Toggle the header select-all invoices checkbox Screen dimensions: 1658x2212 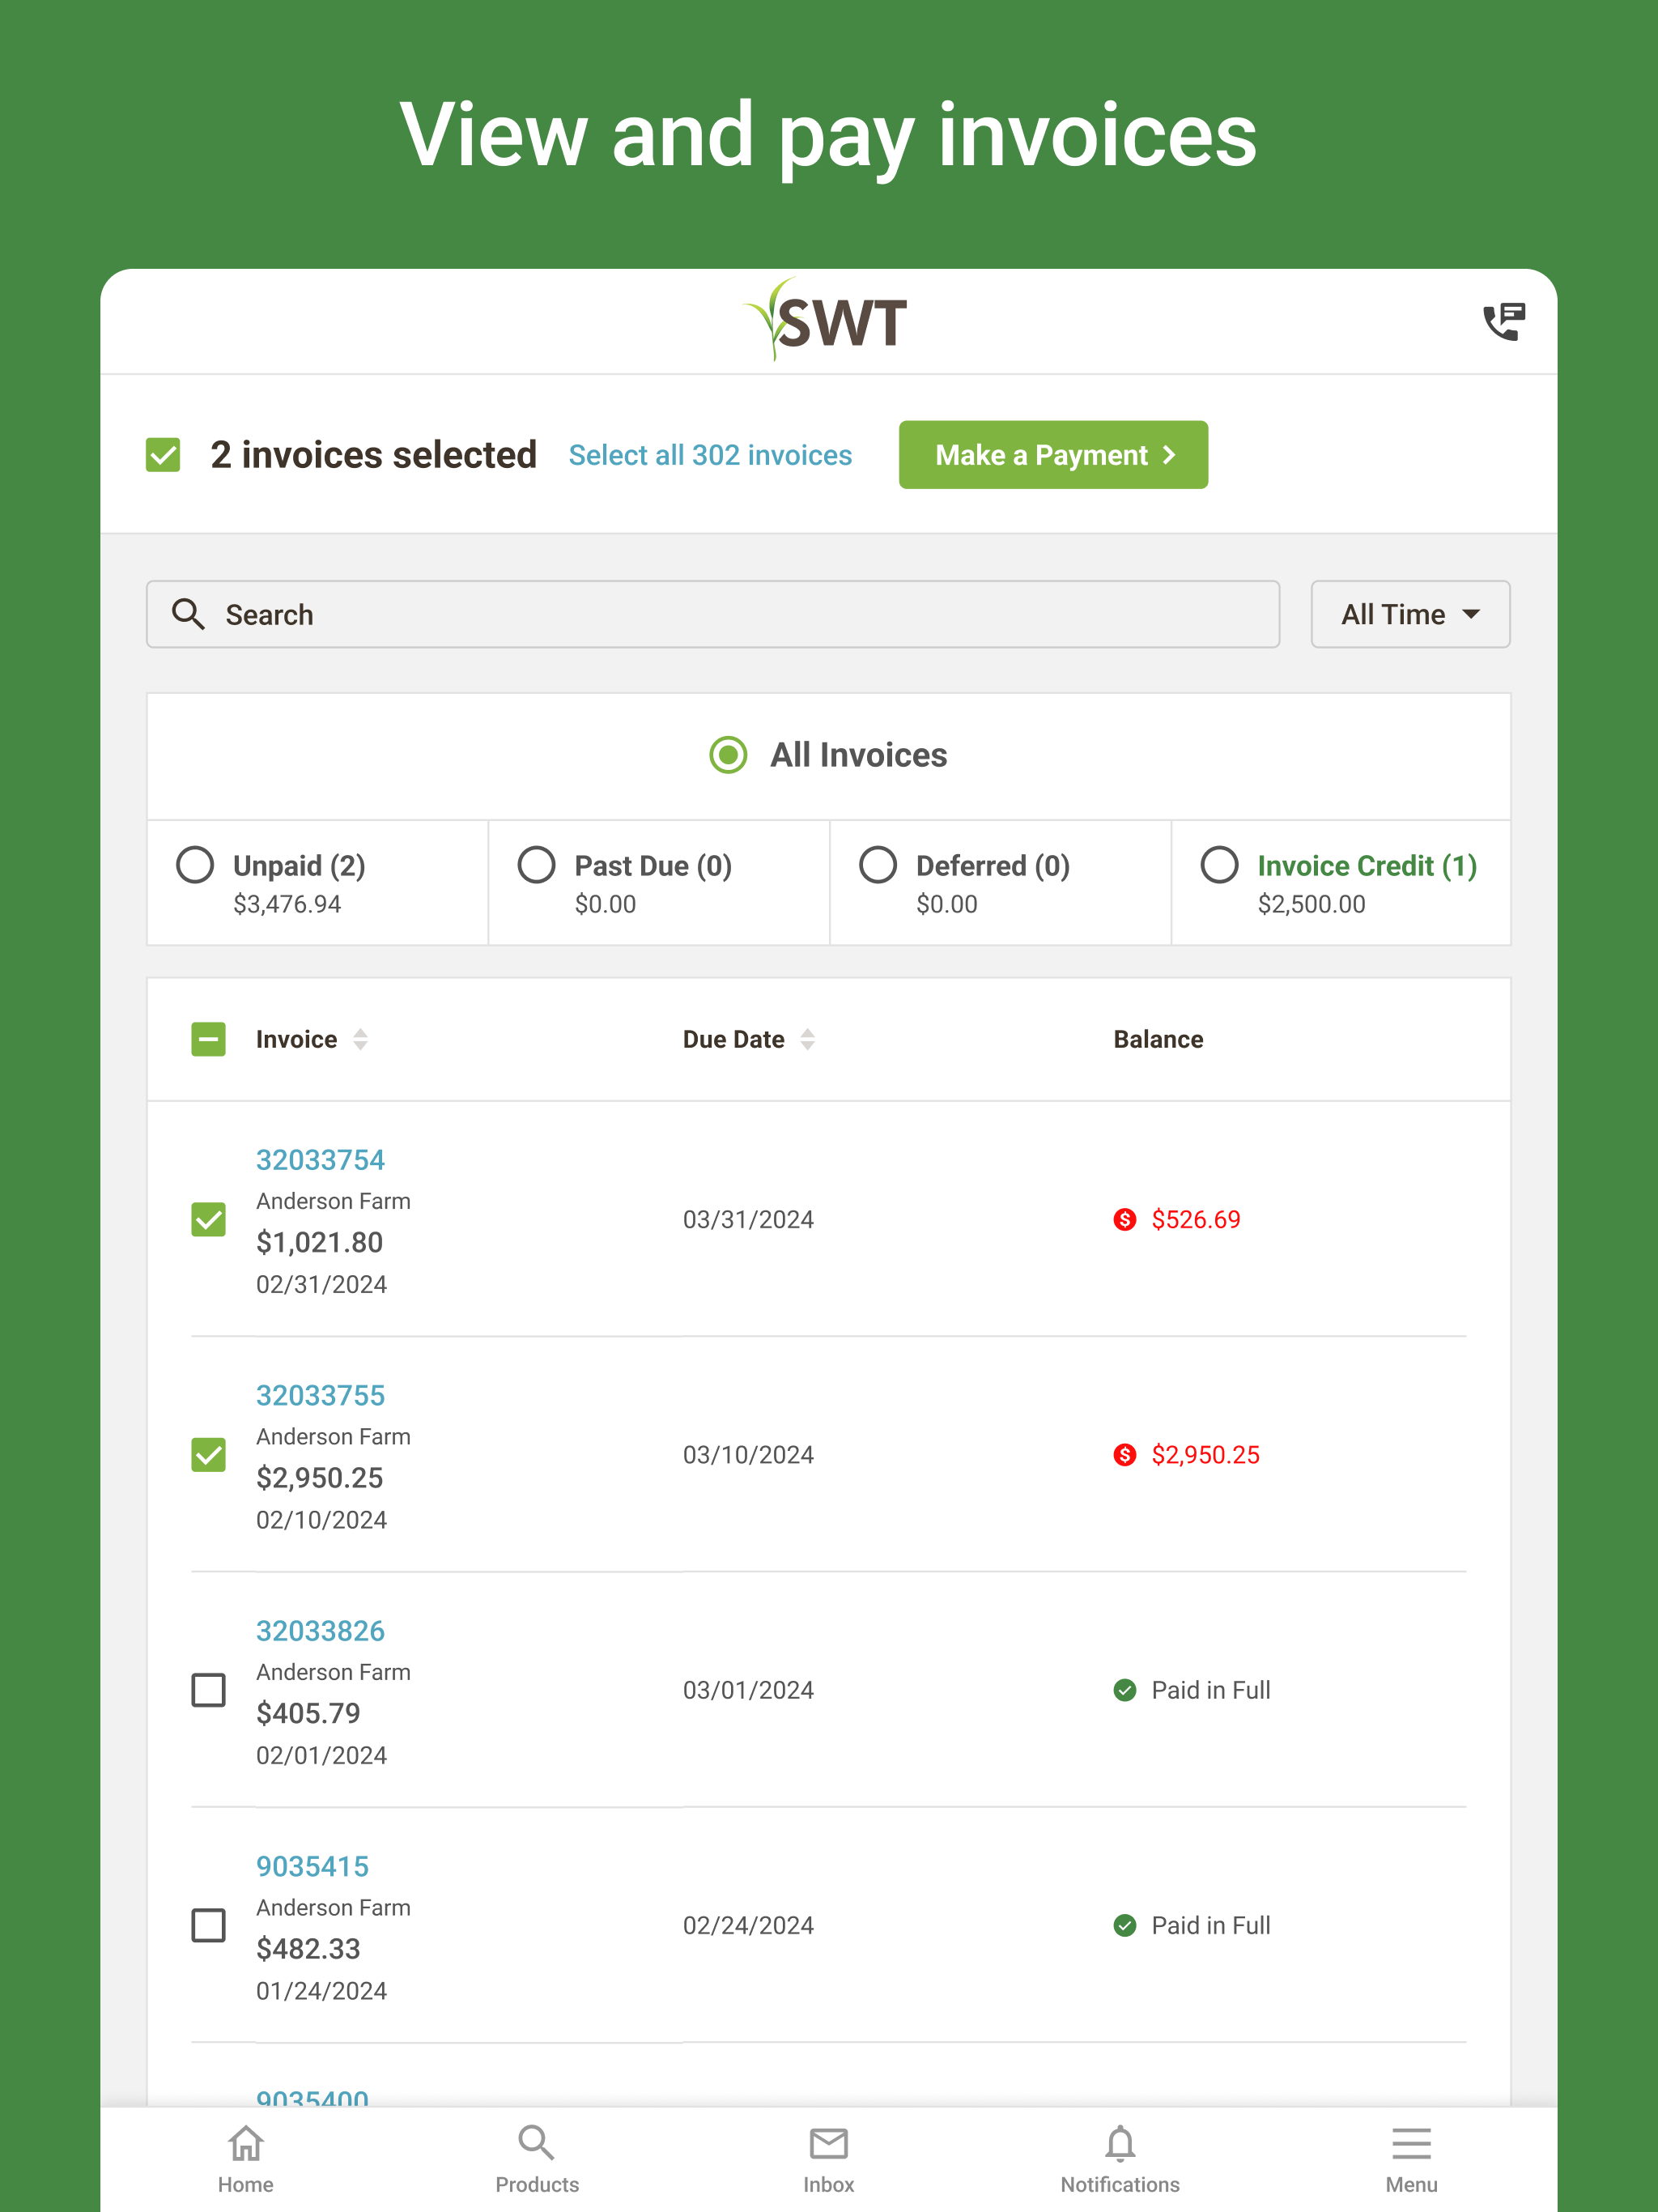(208, 1039)
